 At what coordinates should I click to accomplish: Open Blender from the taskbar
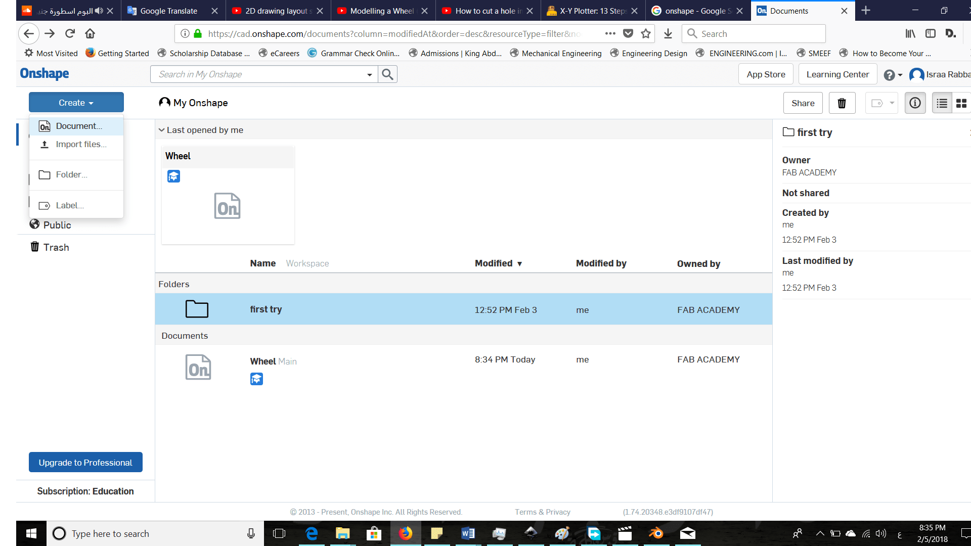pos(656,533)
